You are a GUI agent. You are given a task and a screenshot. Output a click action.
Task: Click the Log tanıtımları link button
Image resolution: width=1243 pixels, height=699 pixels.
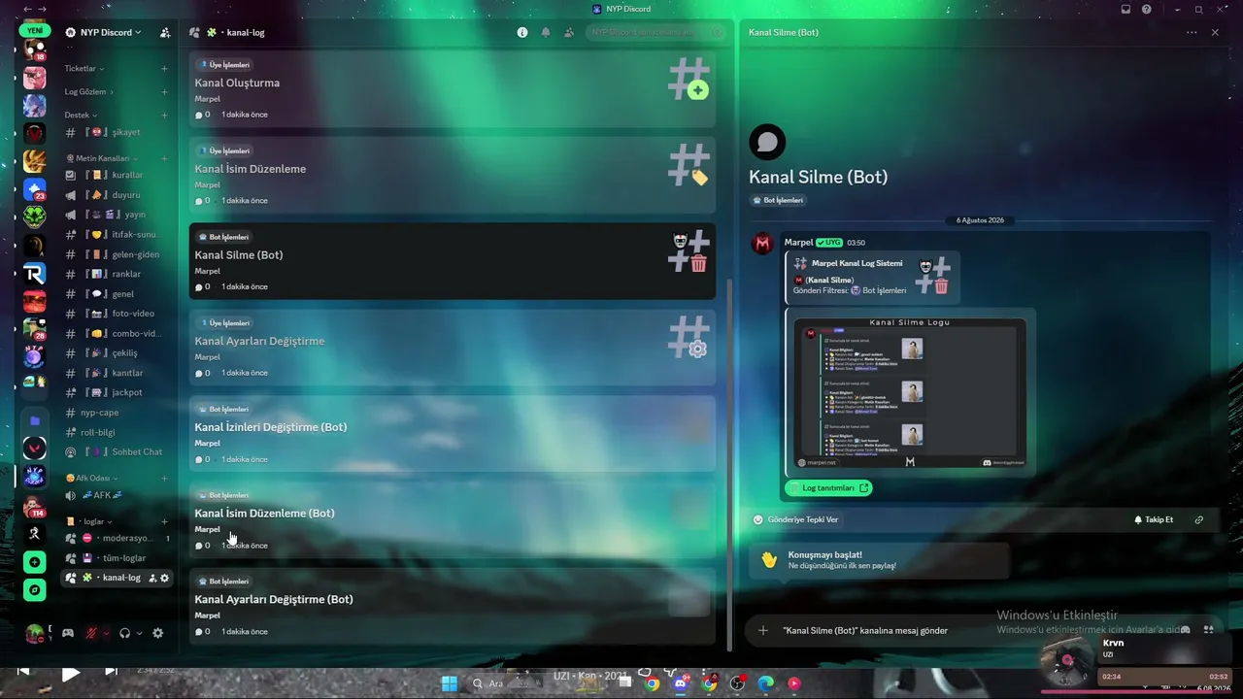click(828, 488)
